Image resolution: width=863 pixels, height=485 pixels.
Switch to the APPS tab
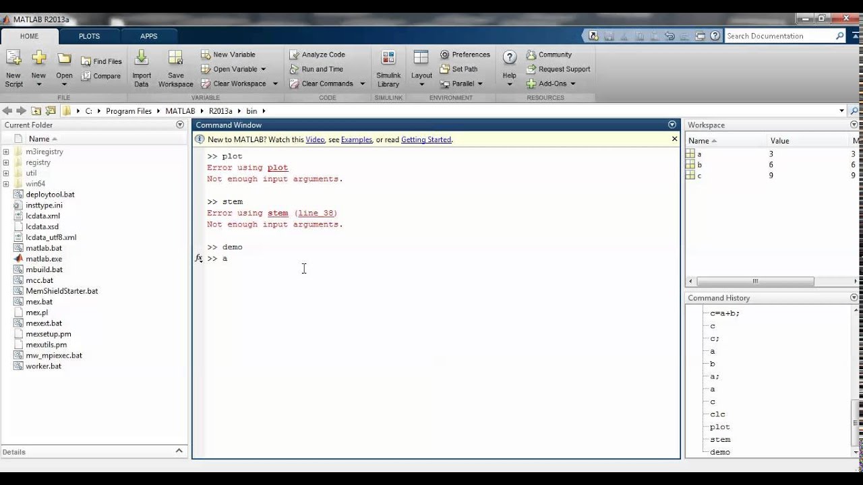[149, 36]
